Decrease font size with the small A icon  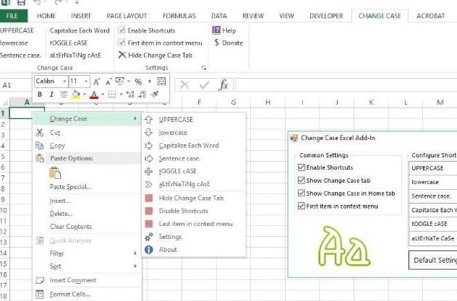pyautogui.click(x=108, y=82)
